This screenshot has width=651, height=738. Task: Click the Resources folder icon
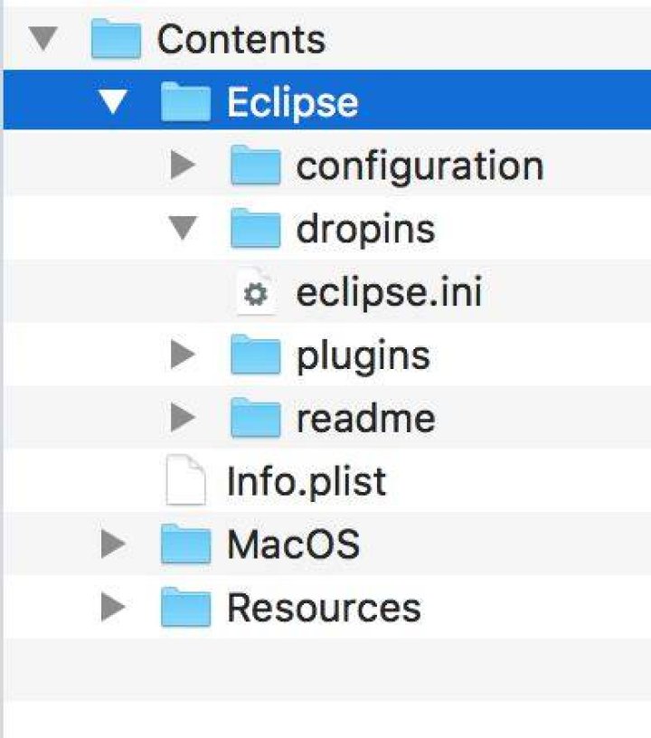tap(185, 608)
